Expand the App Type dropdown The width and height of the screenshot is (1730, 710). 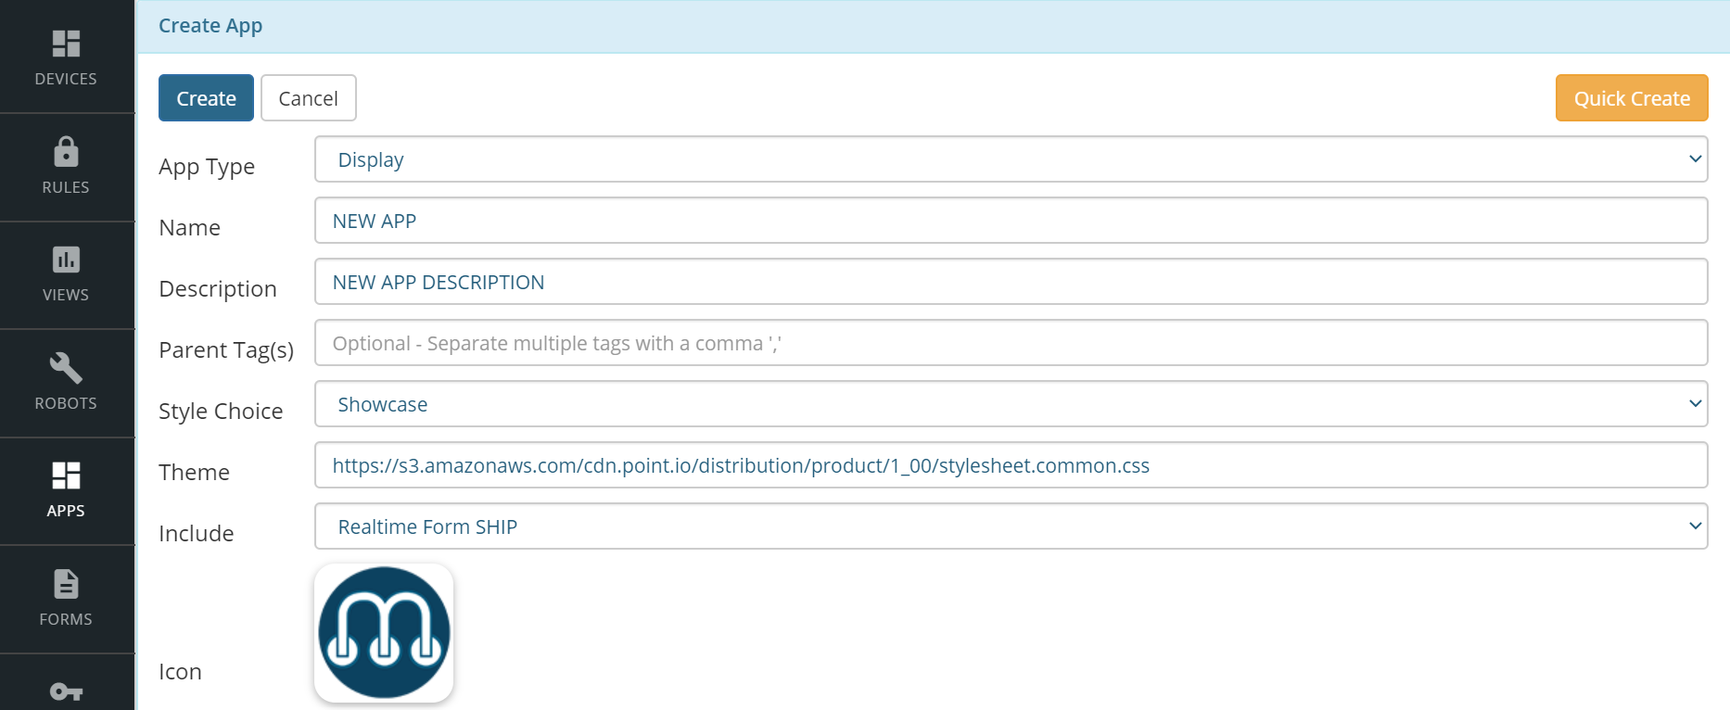(x=1011, y=159)
